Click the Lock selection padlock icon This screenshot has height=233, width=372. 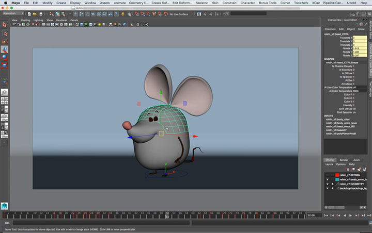pos(122,14)
